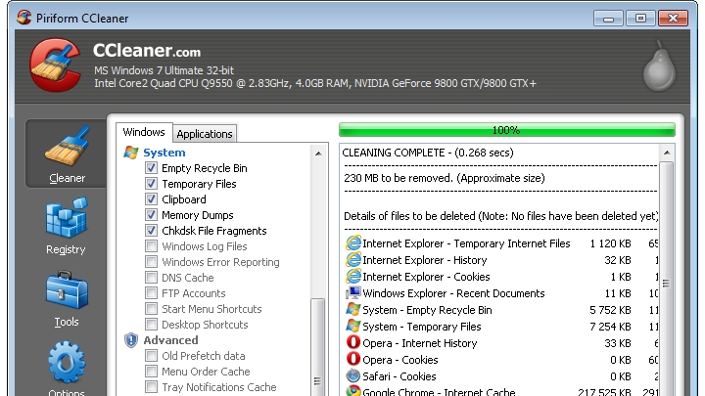Viewport: 705px width, 396px height.
Task: Click the 5 752 KB size value
Action: point(610,310)
